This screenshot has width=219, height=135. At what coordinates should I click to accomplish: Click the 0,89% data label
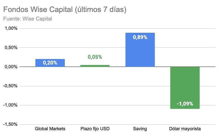coord(140,37)
